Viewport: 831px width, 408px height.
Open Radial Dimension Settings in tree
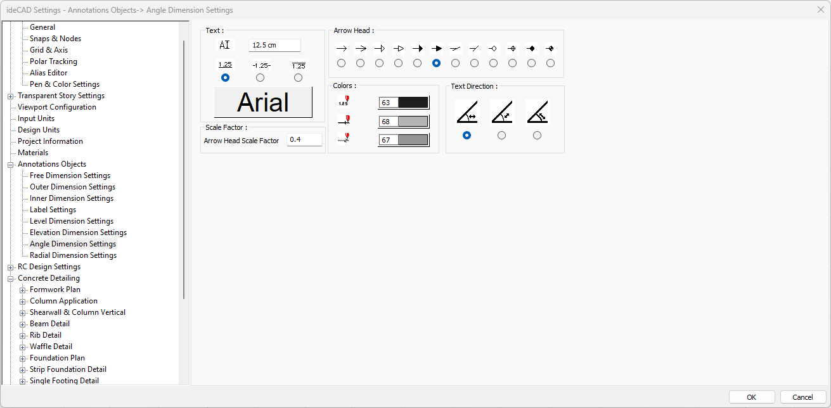[73, 255]
